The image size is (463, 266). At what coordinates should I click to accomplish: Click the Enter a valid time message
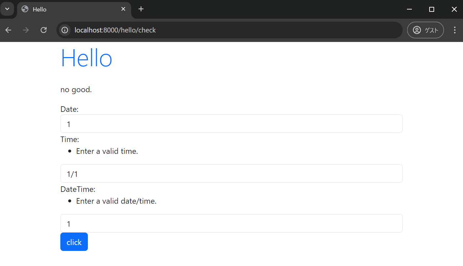point(107,151)
